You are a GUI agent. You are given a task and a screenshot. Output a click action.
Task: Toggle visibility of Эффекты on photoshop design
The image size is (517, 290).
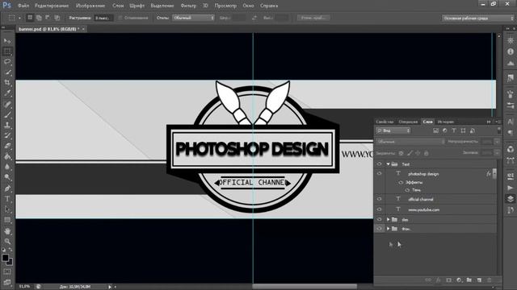point(401,182)
